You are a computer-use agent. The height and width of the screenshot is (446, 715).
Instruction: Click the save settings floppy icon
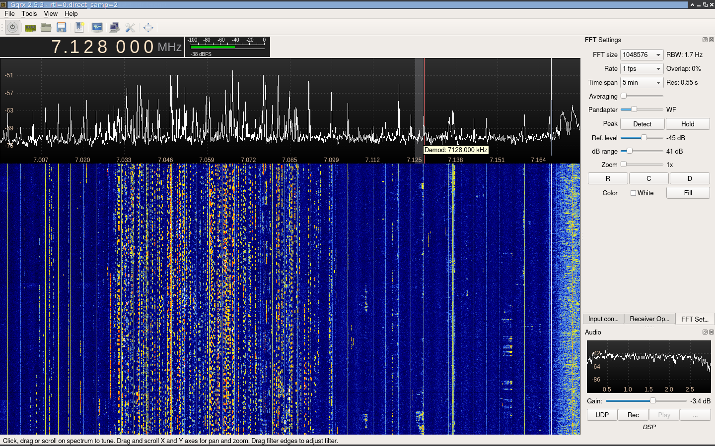62,27
